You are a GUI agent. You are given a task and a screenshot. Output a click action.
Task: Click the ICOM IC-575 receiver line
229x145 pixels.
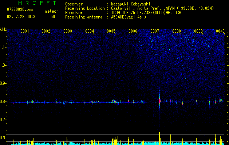tap(146, 13)
